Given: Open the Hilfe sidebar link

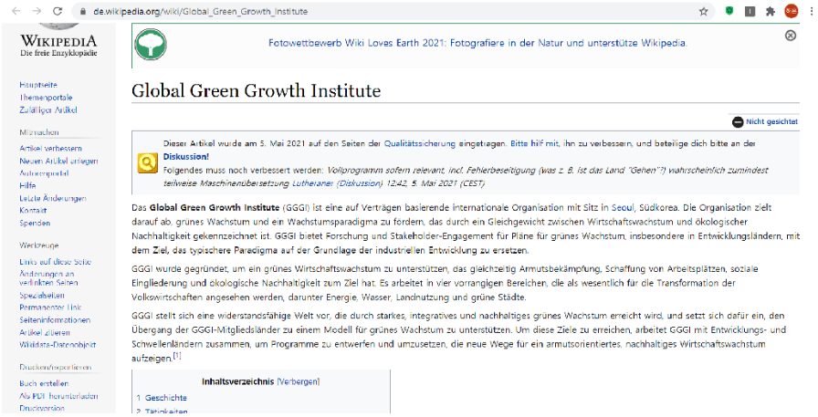Looking at the screenshot, I should [27, 185].
